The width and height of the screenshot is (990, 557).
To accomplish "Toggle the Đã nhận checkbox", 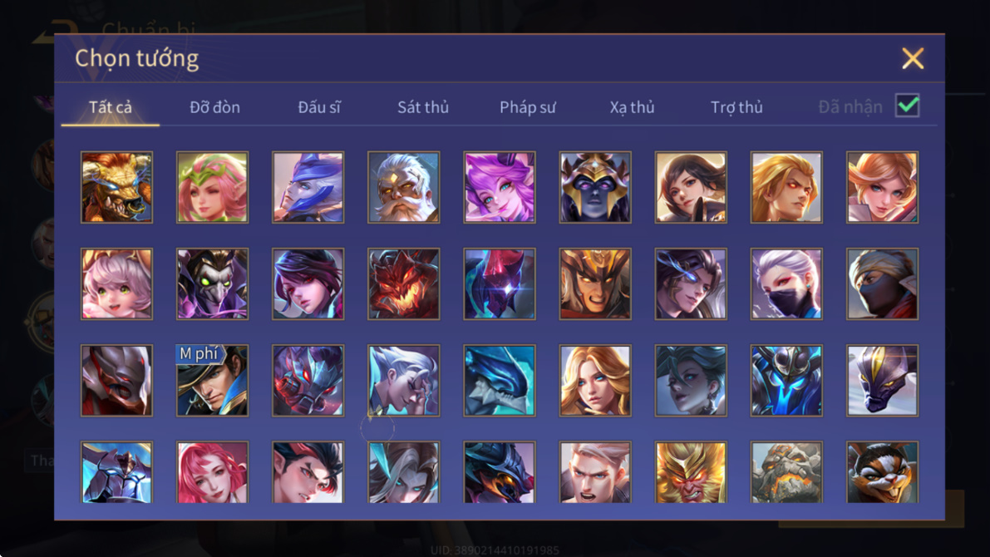I will click(907, 106).
